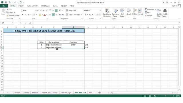Activate Format Painter
This screenshot has height=103, width=183.
pyautogui.click(x=13, y=15)
